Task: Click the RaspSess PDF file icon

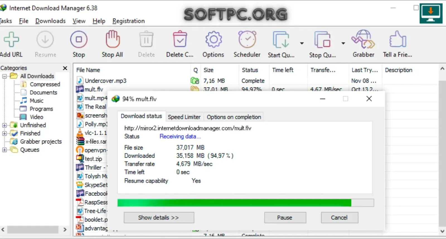Action: click(80, 202)
